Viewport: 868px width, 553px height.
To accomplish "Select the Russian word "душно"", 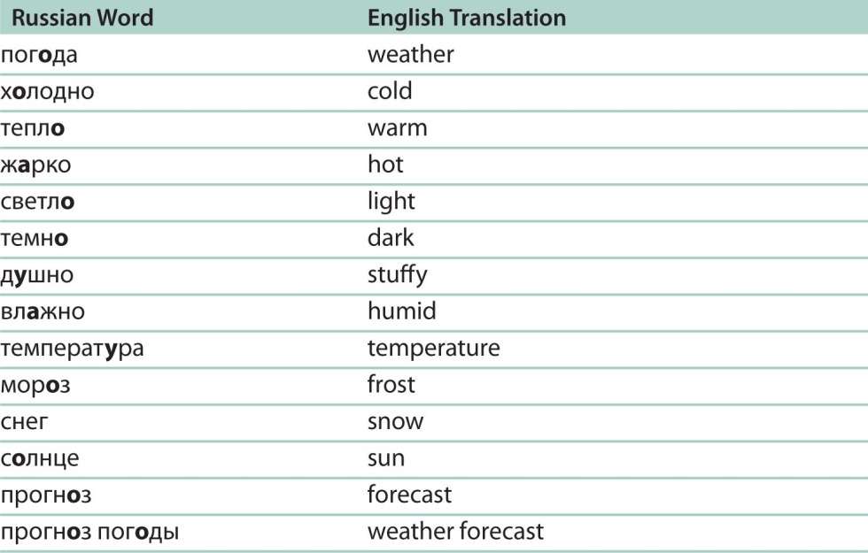I will pos(37,275).
